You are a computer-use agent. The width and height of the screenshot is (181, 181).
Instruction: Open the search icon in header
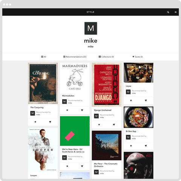[168, 12]
